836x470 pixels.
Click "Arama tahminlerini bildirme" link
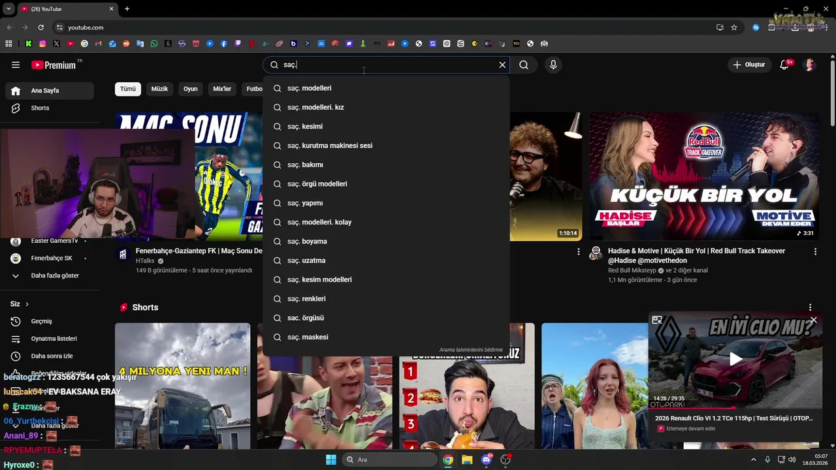[471, 350]
